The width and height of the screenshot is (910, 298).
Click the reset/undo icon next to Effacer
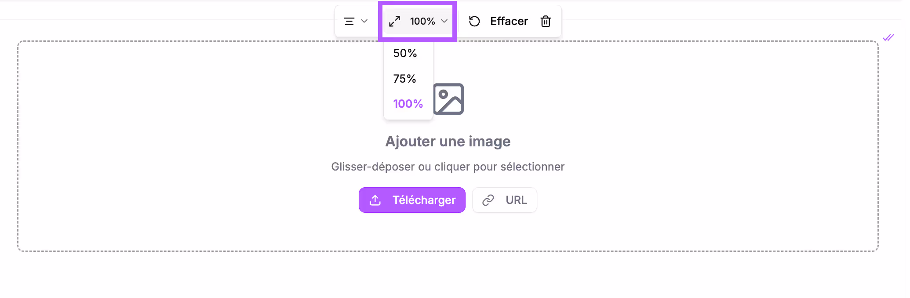tap(474, 21)
